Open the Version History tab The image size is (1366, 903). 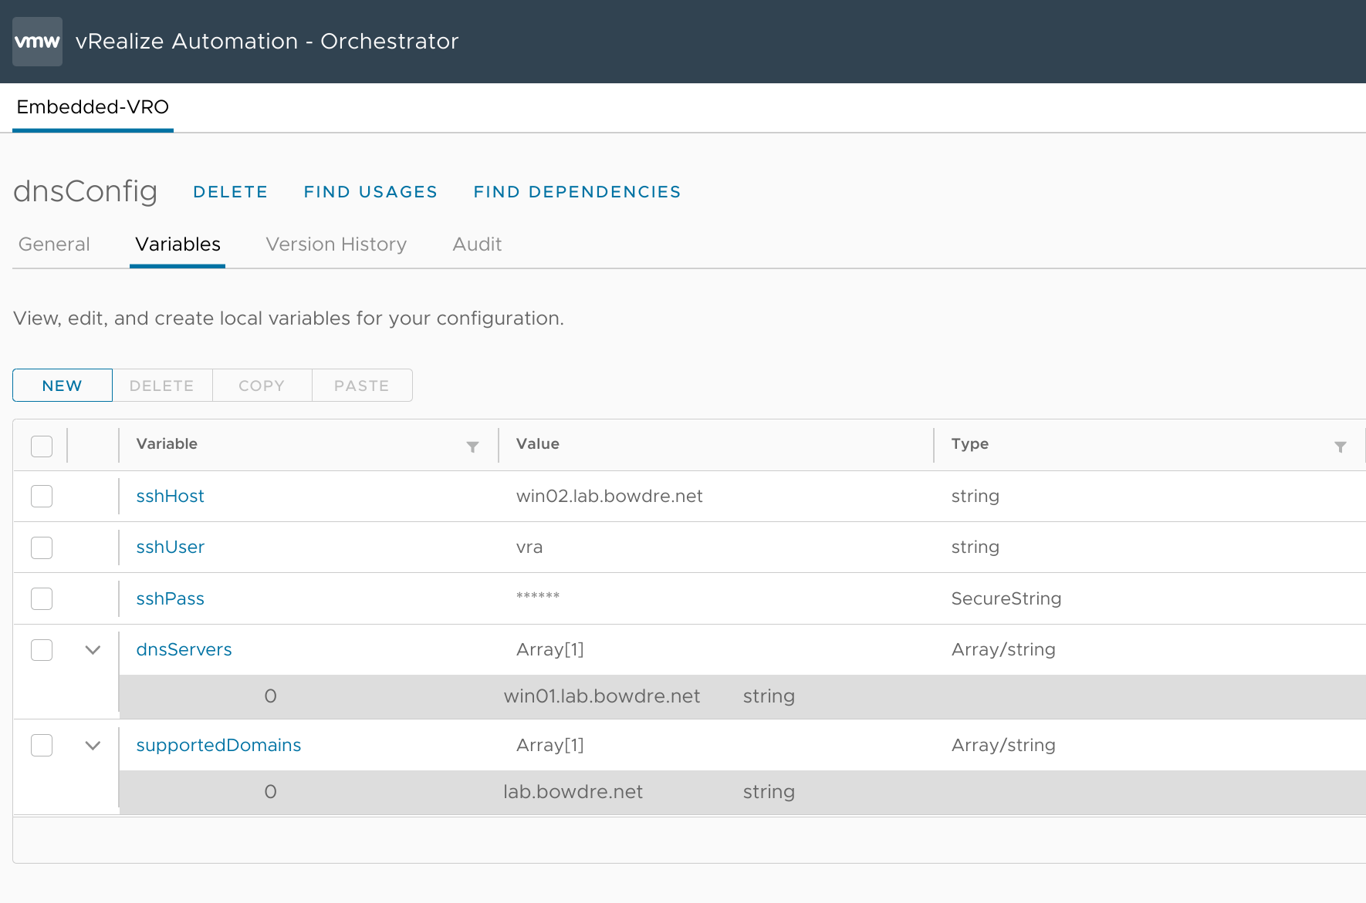coord(336,244)
